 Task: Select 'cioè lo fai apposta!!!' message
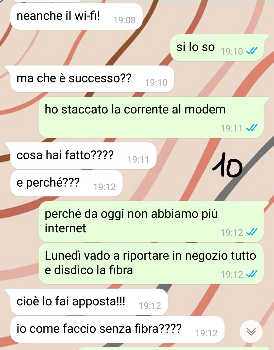[x=89, y=302]
